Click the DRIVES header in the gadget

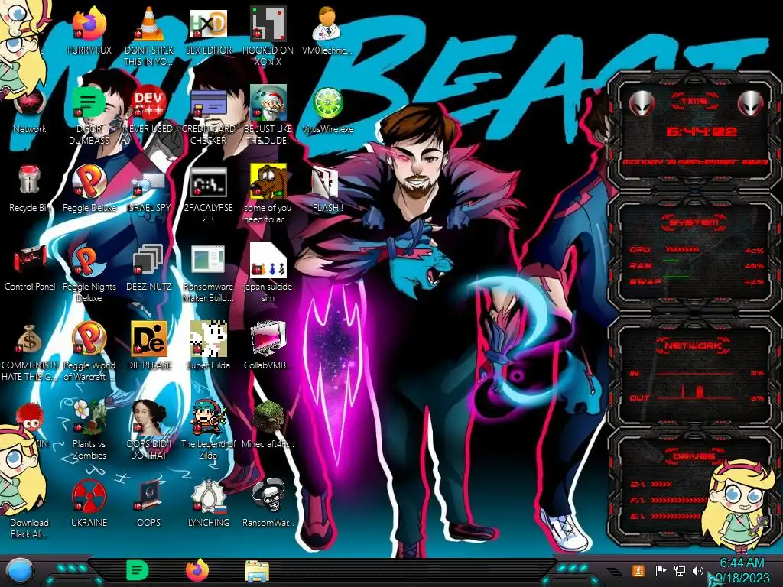click(693, 456)
